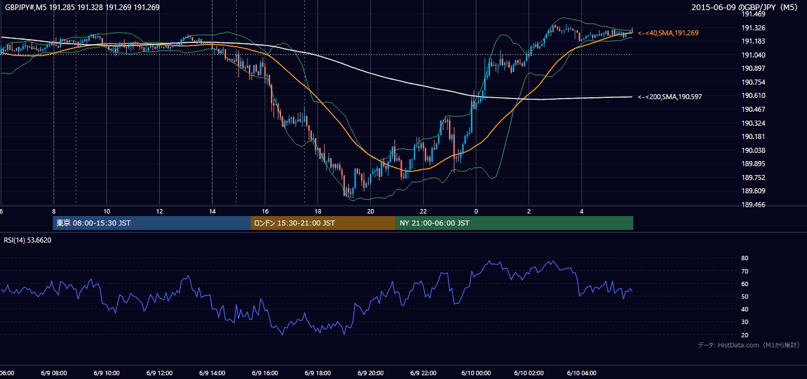Click RSI scale value 70
The height and width of the screenshot is (379, 807).
click(744, 271)
